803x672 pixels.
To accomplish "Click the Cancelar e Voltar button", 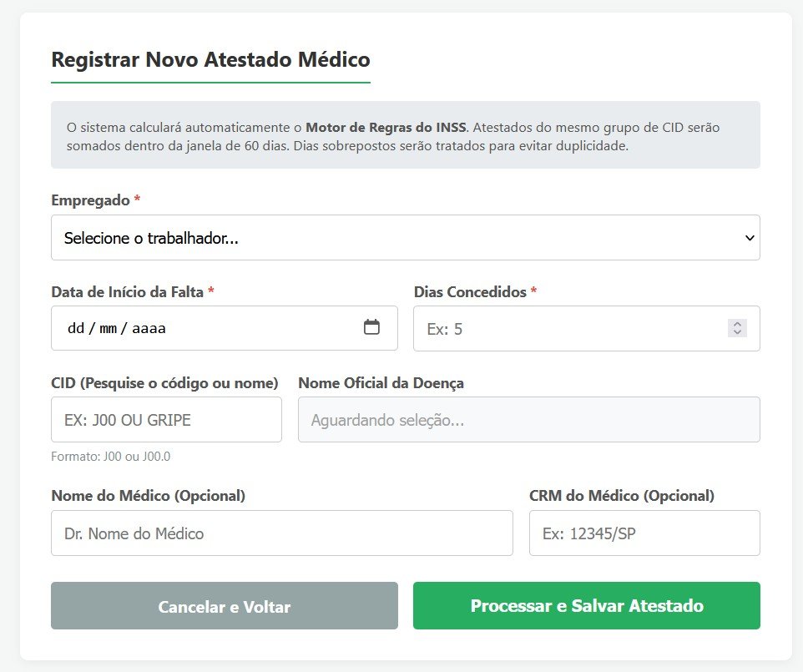I will tap(225, 605).
